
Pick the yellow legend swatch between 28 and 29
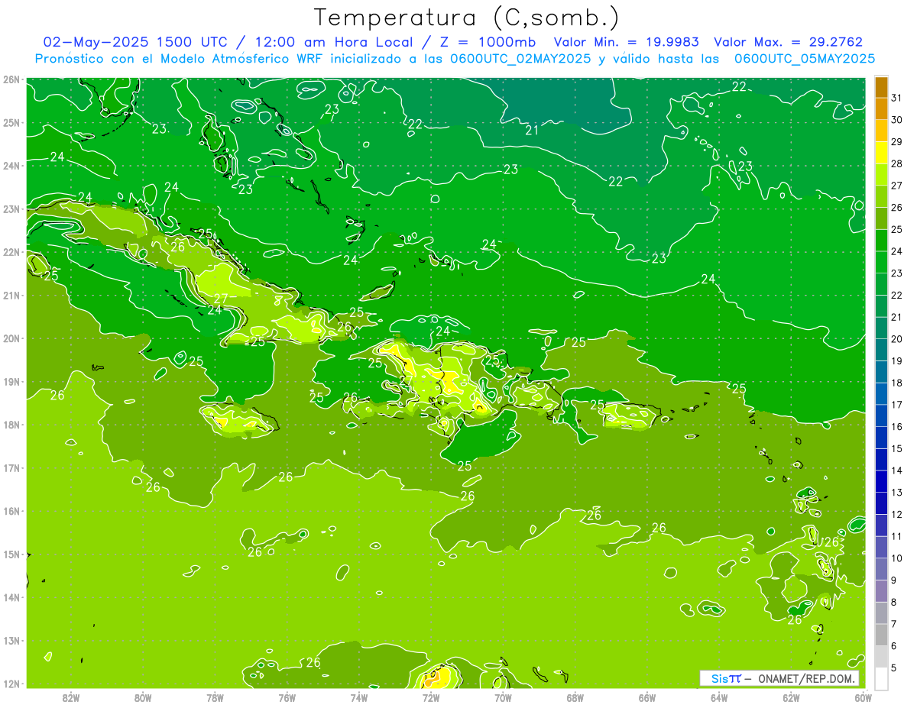pyautogui.click(x=881, y=153)
